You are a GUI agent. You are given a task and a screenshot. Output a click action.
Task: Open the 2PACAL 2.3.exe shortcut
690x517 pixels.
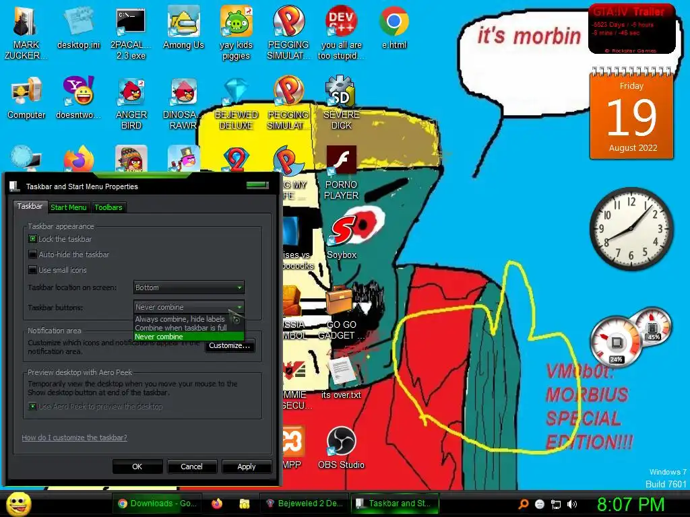131,32
